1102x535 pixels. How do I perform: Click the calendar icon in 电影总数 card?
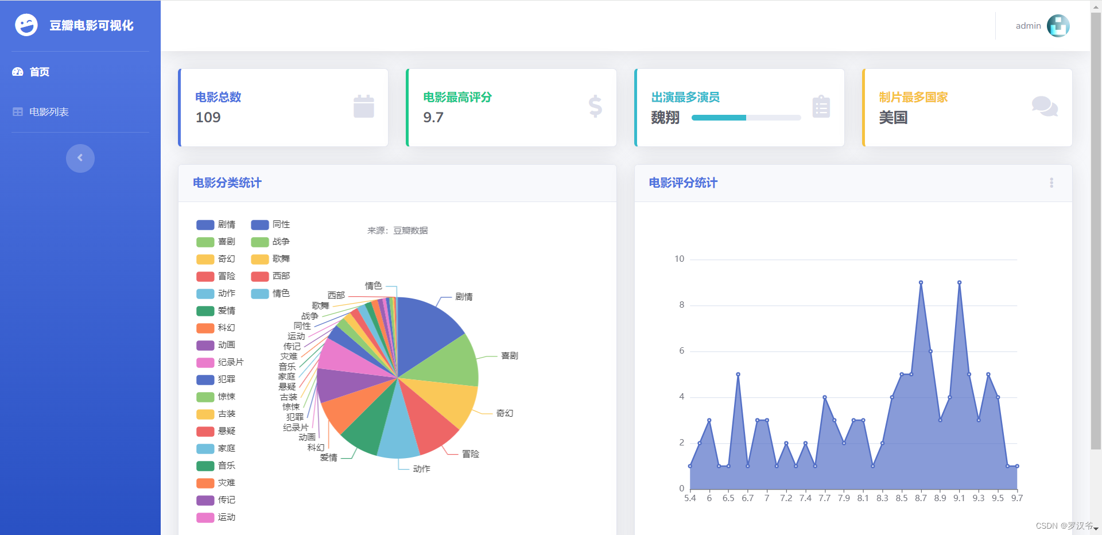coord(363,107)
